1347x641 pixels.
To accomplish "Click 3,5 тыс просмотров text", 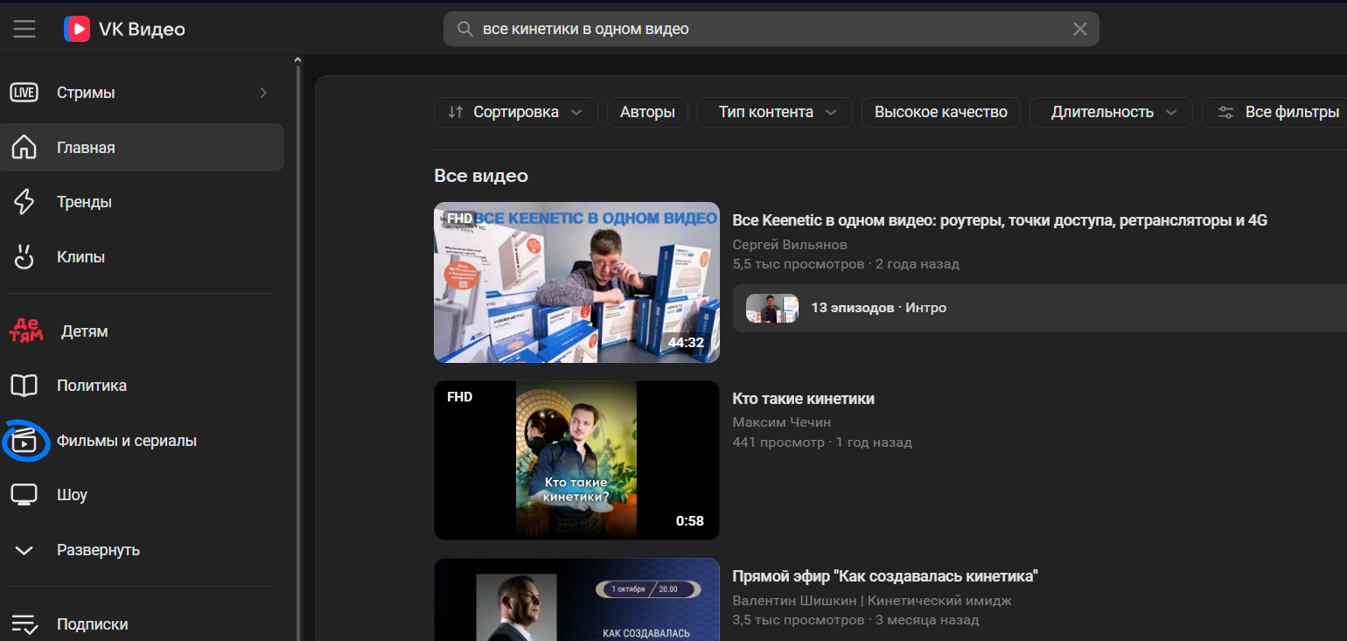I will pos(798,620).
